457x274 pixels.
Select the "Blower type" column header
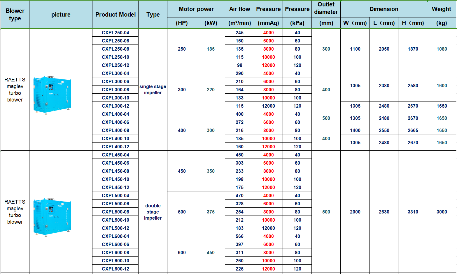click(15, 15)
